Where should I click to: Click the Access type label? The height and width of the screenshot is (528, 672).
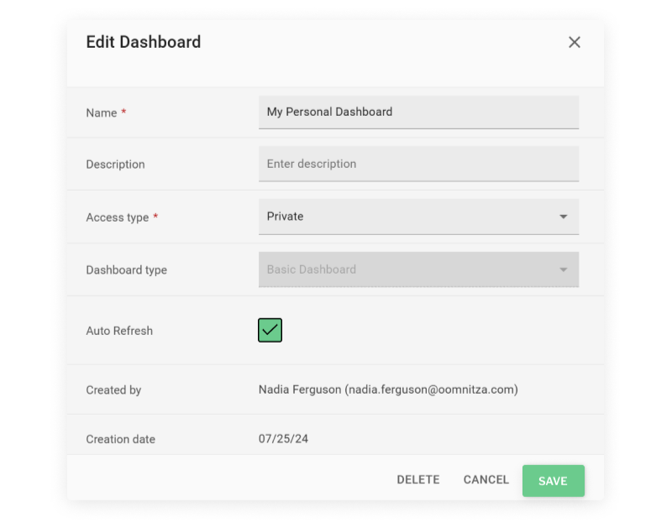(x=118, y=217)
